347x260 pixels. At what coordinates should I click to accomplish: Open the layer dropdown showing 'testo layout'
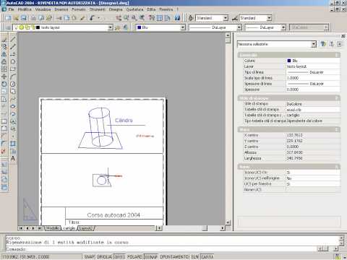[x=111, y=27]
